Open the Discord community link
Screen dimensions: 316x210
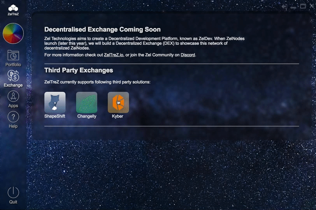(188, 55)
